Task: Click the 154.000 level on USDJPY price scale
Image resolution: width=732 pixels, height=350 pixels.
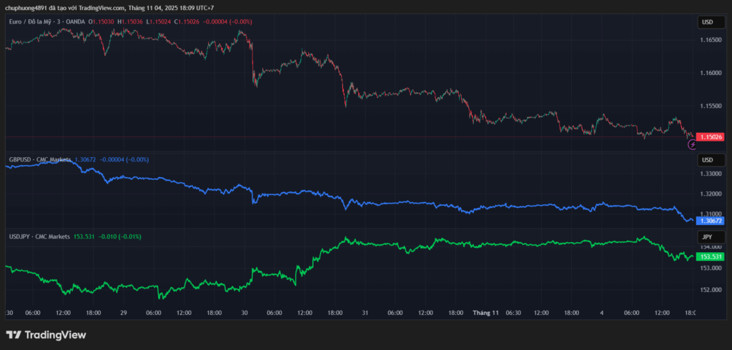Action: [x=710, y=246]
